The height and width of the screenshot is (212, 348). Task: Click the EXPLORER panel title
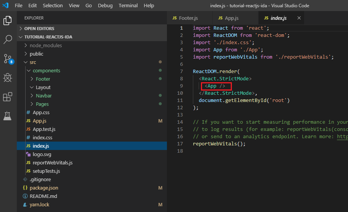point(34,18)
